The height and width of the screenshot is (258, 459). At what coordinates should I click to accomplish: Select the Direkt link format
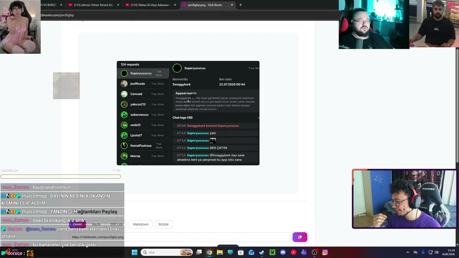point(77,224)
